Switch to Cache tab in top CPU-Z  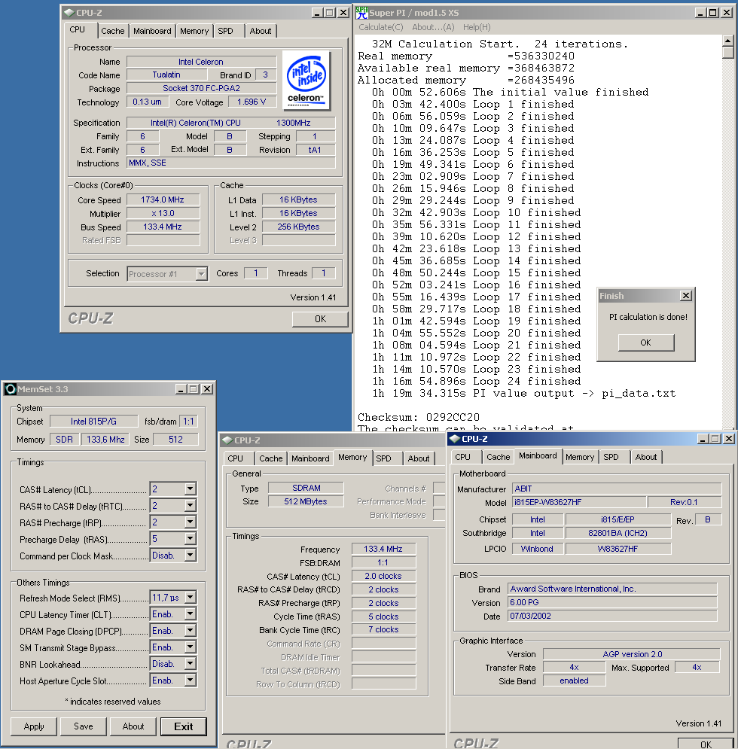pos(113,31)
